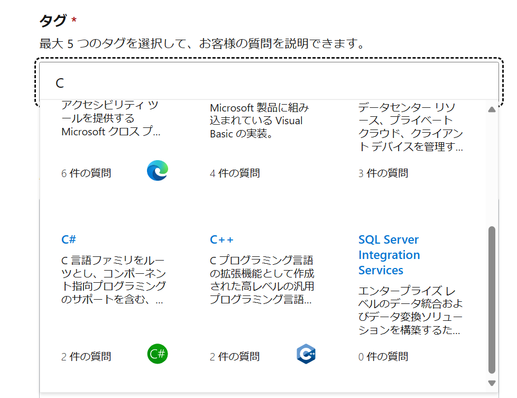Screen dimensions: 517x398
Task: Select the C++ tag link
Action: (x=221, y=239)
